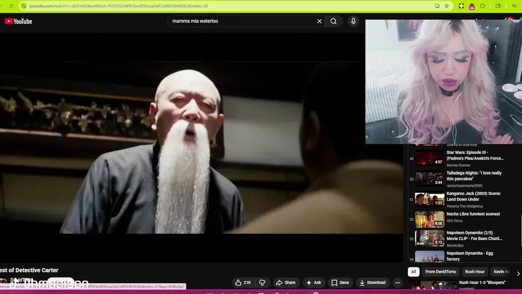Open the 'Nacho Libre funniest scenes!' title
The height and width of the screenshot is (294, 522).
[x=473, y=214]
